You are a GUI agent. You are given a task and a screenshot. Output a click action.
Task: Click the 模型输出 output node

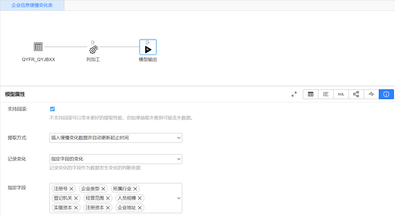pos(148,47)
